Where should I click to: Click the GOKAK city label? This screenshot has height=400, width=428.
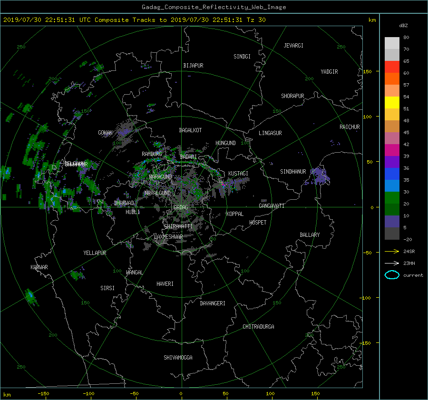point(105,133)
